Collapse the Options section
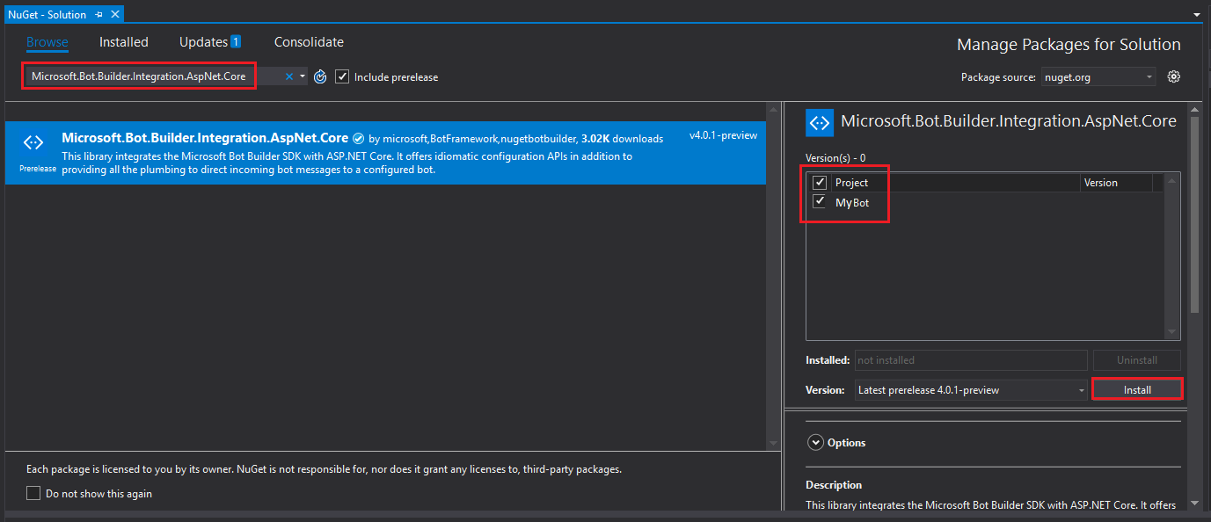The image size is (1211, 522). [x=815, y=442]
